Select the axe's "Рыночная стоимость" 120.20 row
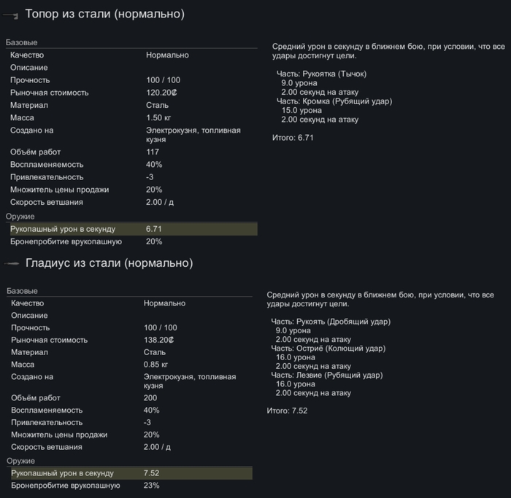Screen dimensions: 511x498 [130, 93]
